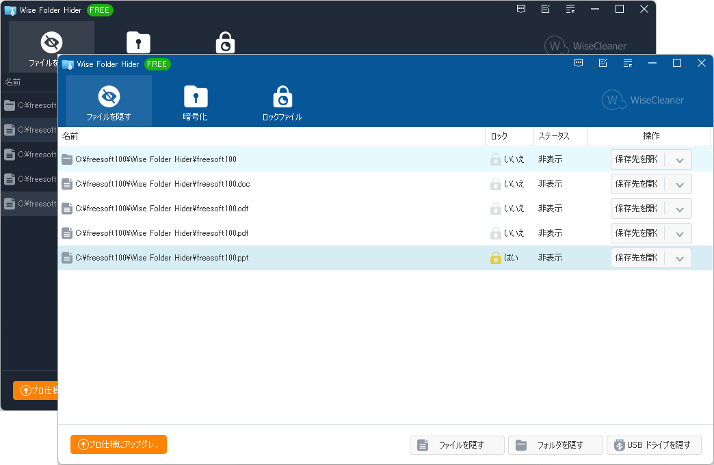Screen dimensions: 714x465
Task: Open the action dropdown for freesoft100.odt row
Action: [680, 209]
